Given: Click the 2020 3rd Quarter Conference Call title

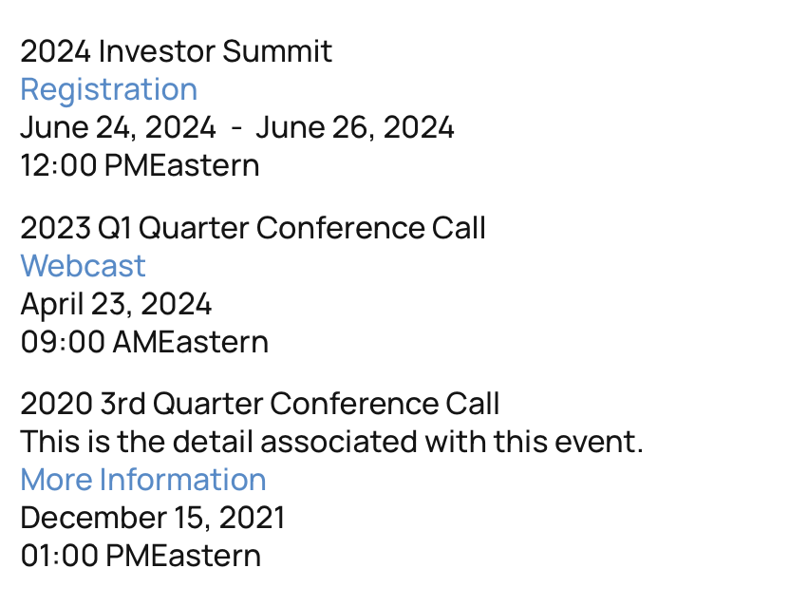Looking at the screenshot, I should 259,404.
